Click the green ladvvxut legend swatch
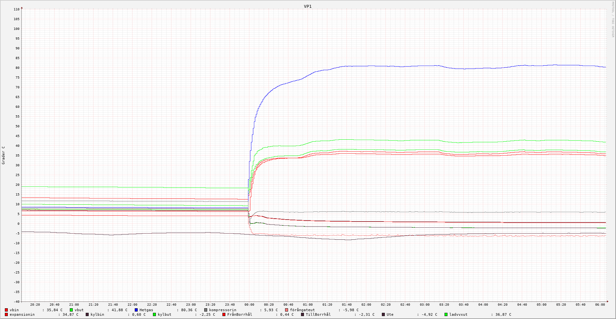The image size is (616, 319). click(x=446, y=315)
